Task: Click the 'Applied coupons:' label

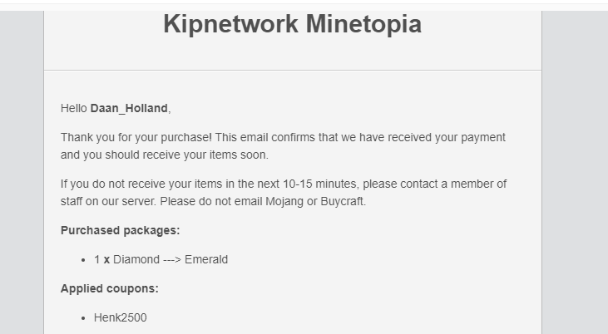Action: [109, 288]
